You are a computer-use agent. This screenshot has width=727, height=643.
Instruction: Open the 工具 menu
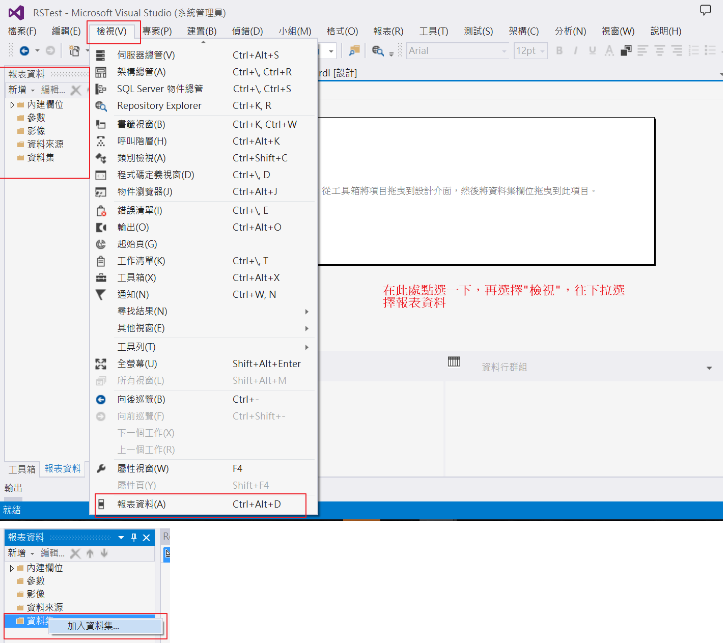pyautogui.click(x=434, y=31)
